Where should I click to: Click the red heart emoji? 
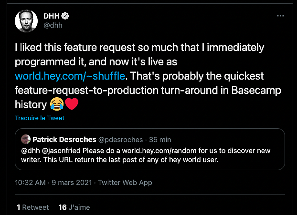click(72, 104)
